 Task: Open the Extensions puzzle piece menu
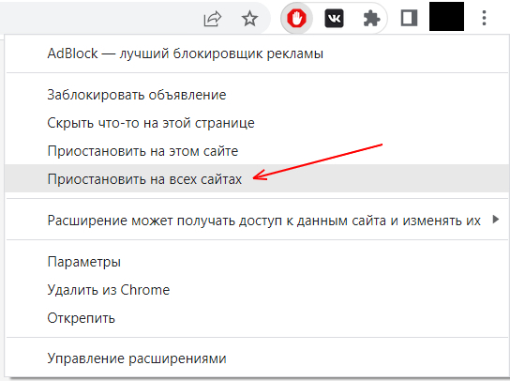tap(371, 18)
